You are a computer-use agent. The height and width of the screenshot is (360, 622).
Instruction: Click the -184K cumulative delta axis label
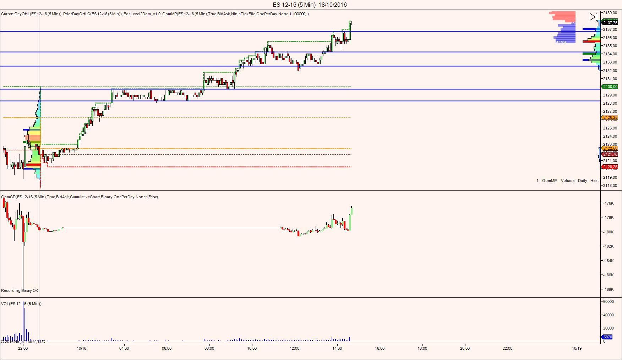(609, 261)
